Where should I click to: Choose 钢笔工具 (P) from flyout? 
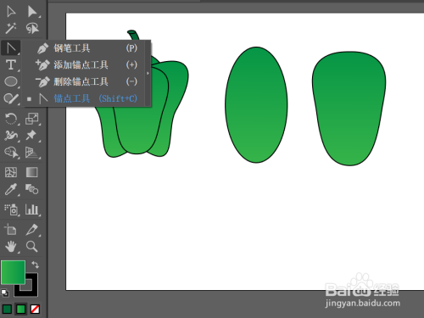point(86,48)
